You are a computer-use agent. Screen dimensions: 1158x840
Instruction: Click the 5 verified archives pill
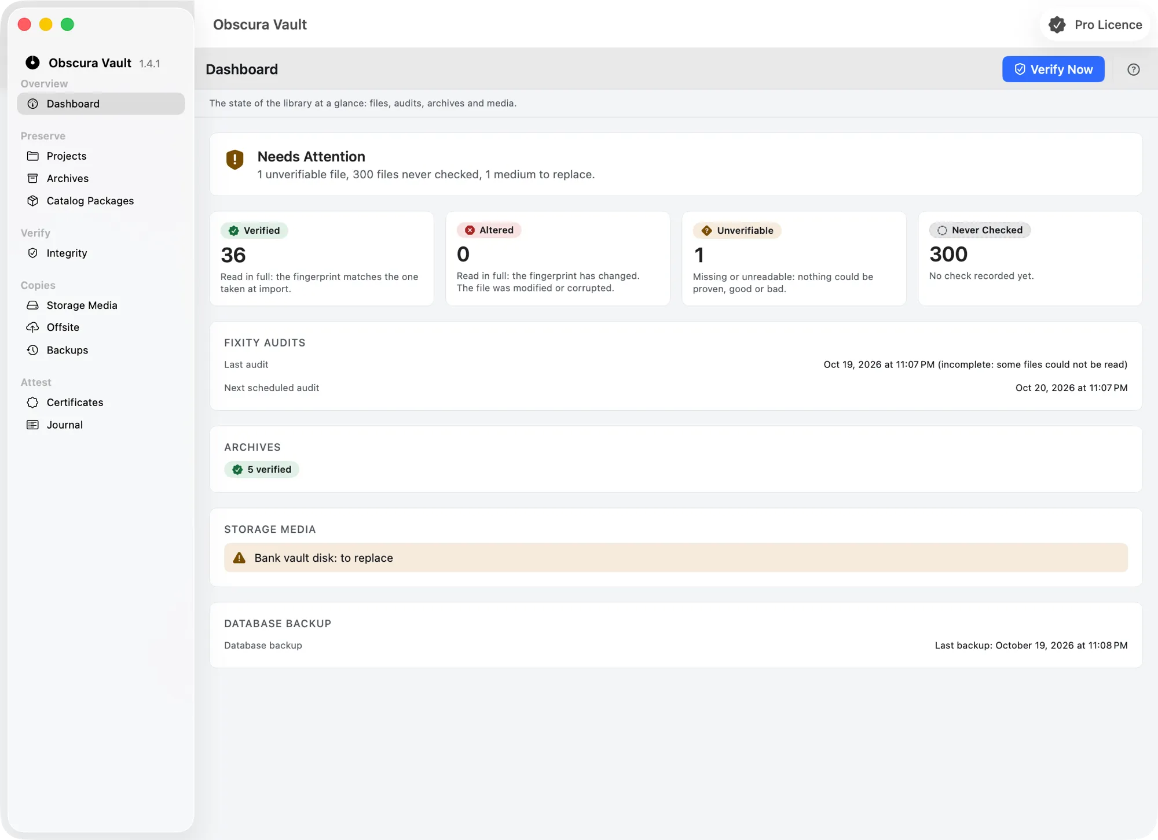click(262, 469)
